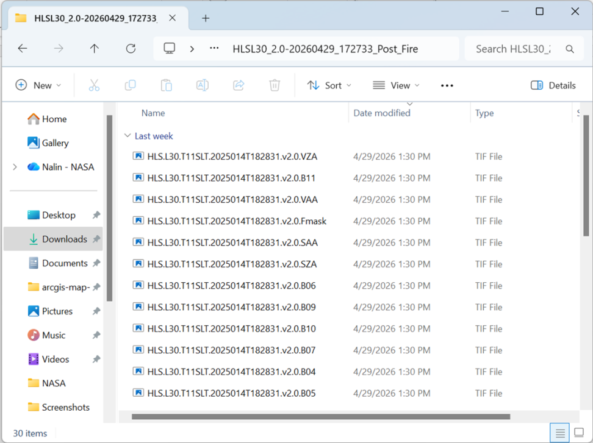
Task: Click the vertical scrollbar of file list
Action: (x=586, y=175)
